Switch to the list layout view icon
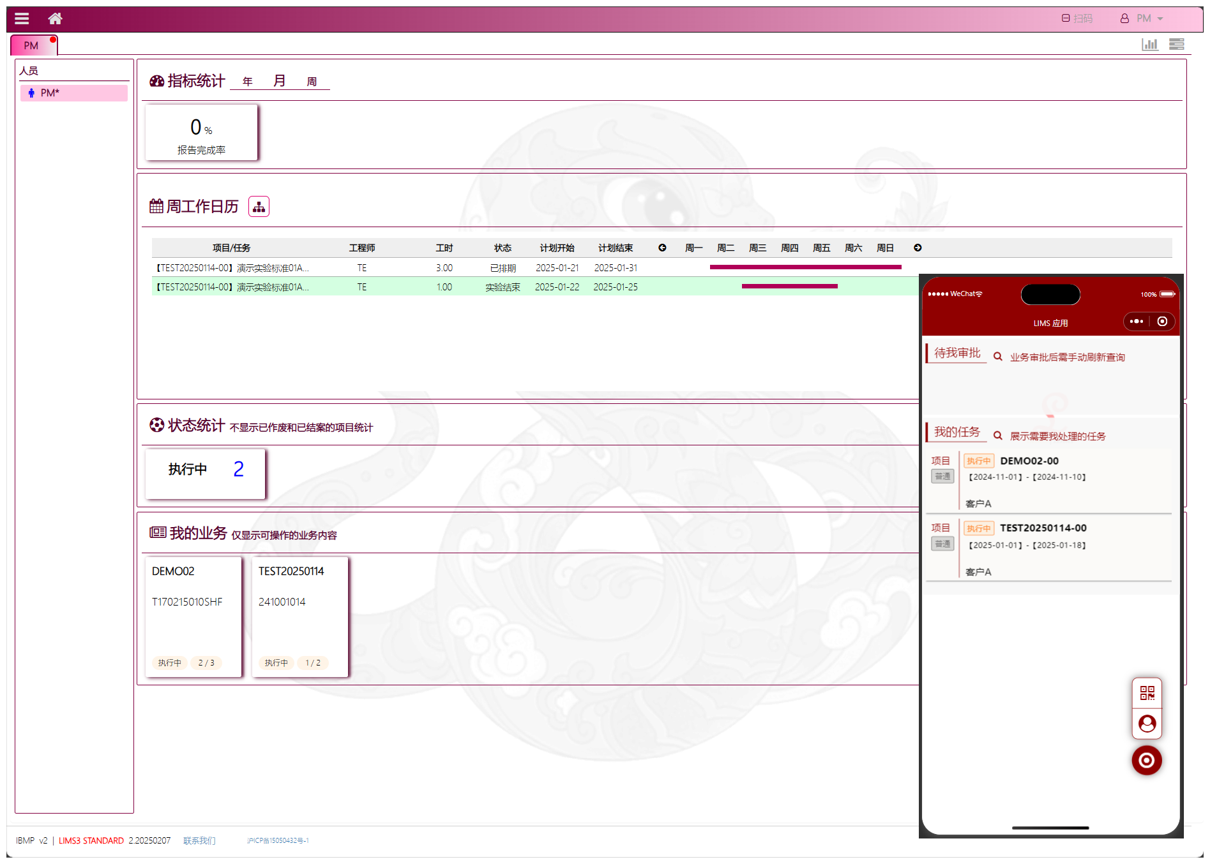 point(1176,44)
